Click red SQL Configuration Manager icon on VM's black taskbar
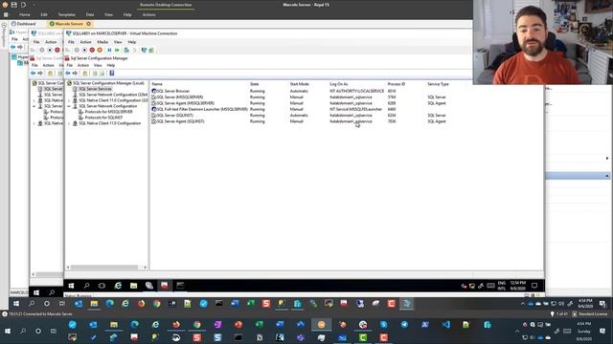The width and height of the screenshot is (613, 344). 164,286
